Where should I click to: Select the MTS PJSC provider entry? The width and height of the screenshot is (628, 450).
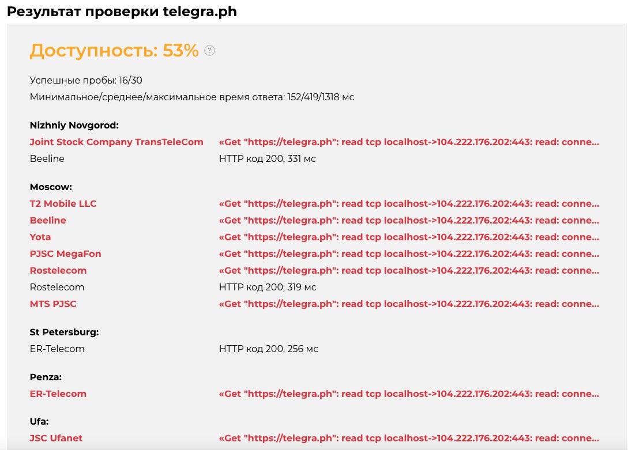pyautogui.click(x=53, y=304)
